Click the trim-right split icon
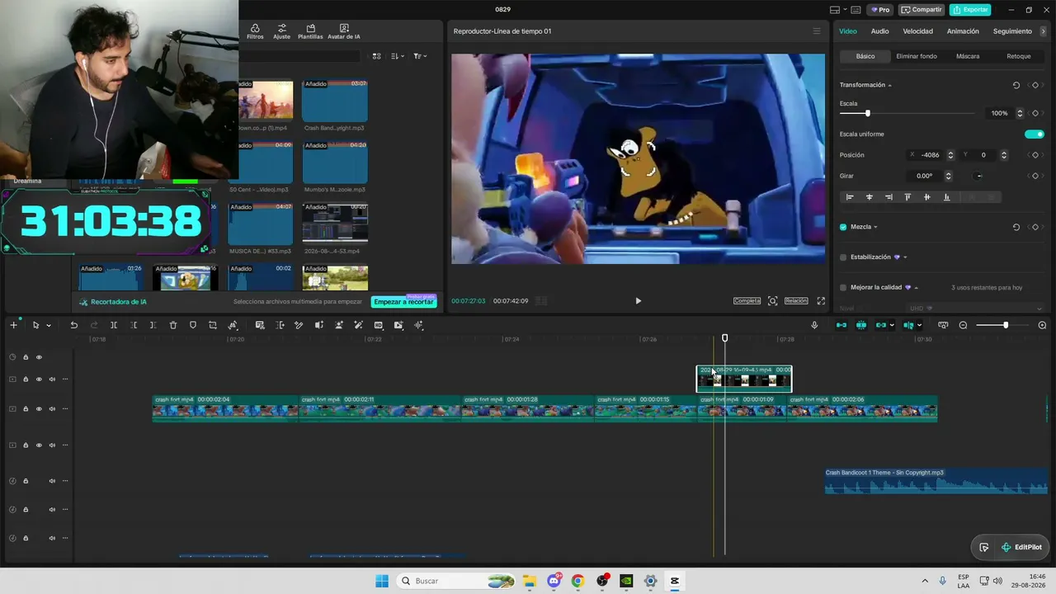1056x594 pixels. (x=153, y=325)
